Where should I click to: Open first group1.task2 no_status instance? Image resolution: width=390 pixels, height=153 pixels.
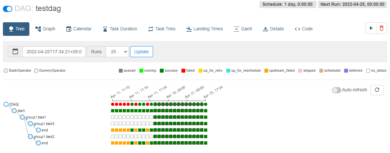[x=113, y=137]
